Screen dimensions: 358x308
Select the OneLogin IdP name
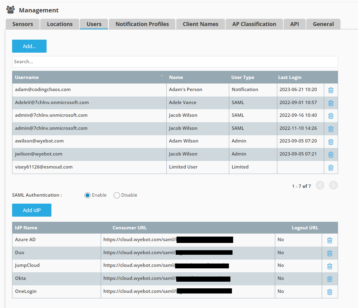tap(26, 291)
